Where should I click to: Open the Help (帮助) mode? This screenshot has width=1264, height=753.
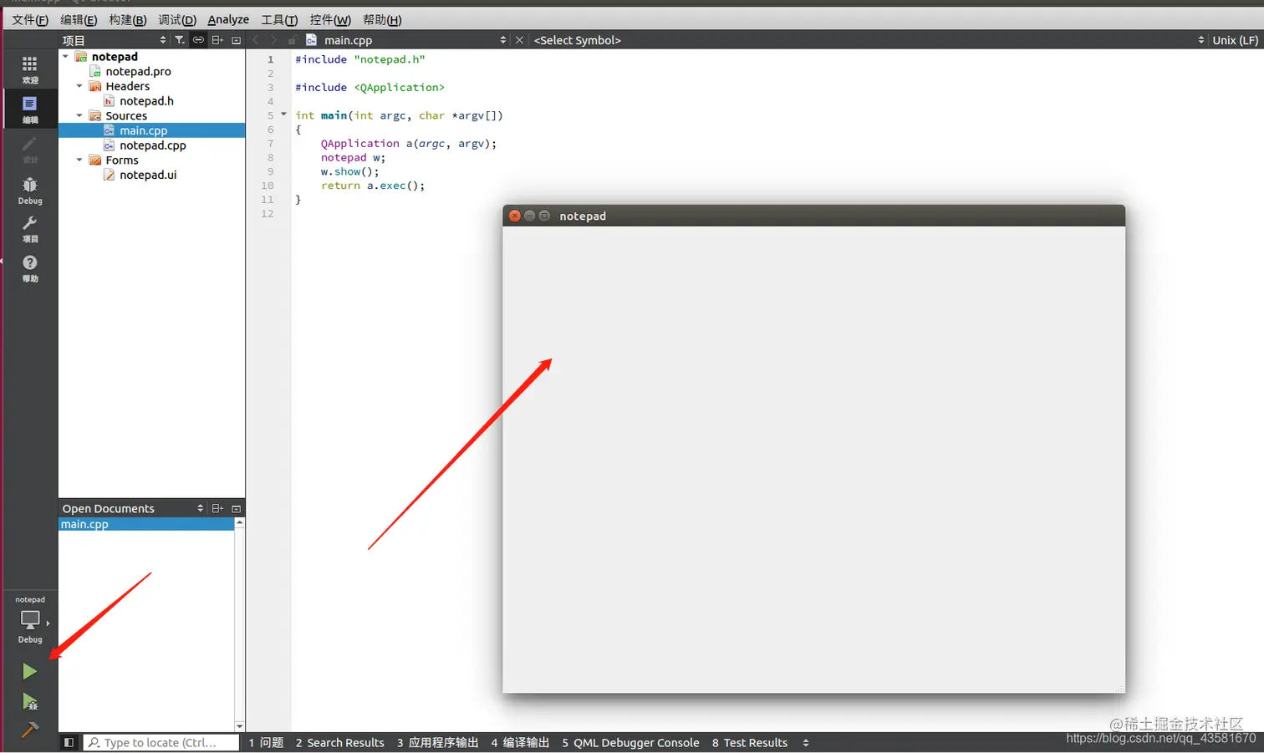(29, 268)
